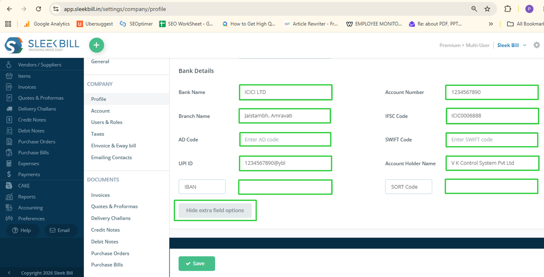The width and height of the screenshot is (544, 277).
Task: Click Premium + Multi-User plan text
Action: click(x=465, y=45)
